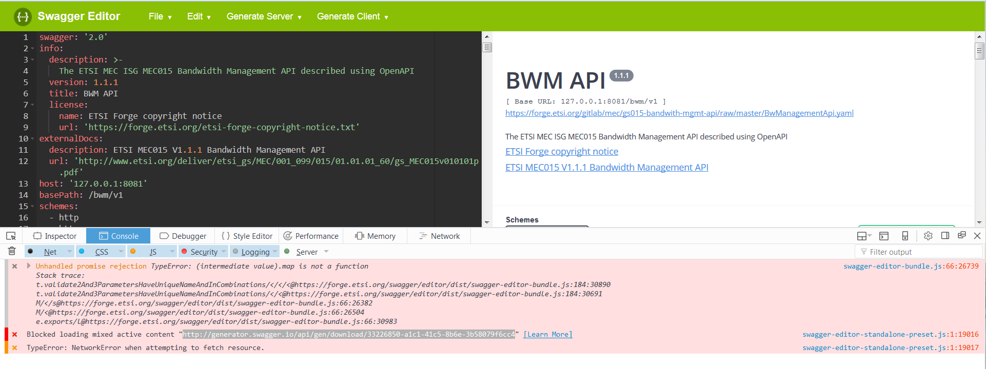Image resolution: width=986 pixels, height=369 pixels.
Task: Open the Generate Client menu
Action: 352,16
